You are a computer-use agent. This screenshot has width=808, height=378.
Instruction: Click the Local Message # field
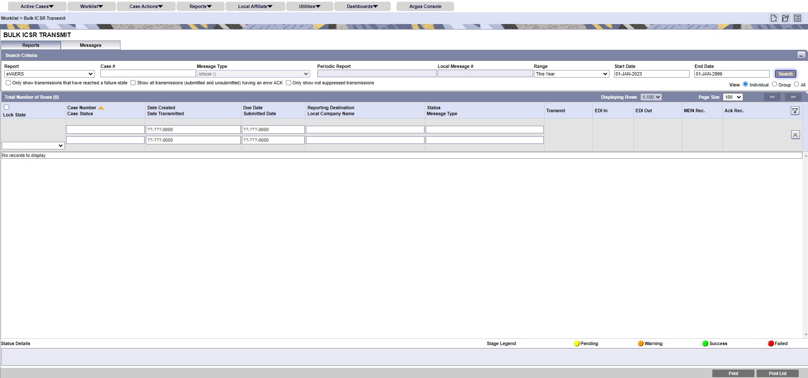point(485,74)
